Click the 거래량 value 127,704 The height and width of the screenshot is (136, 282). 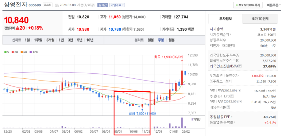[181, 17]
